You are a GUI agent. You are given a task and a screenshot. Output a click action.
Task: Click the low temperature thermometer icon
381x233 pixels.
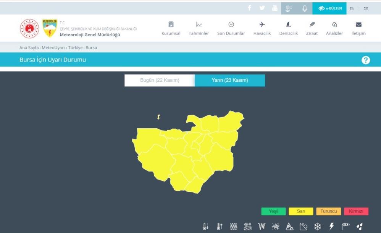tap(205, 227)
